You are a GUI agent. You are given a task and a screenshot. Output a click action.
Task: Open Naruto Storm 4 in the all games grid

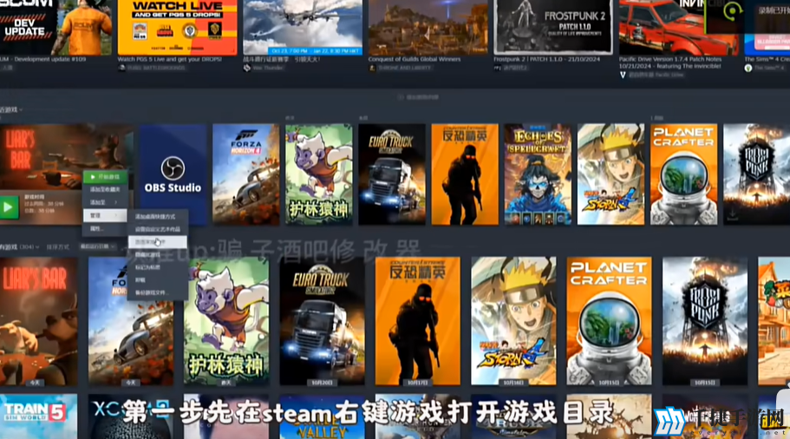pyautogui.click(x=513, y=321)
